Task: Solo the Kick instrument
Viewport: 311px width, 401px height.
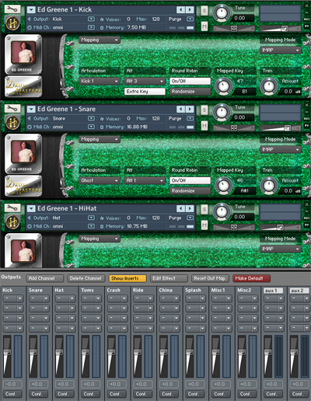Action: 204,10
